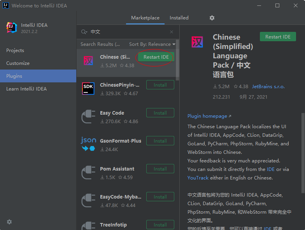Viewport: 305px width, 230px height.
Task: Install the ChinesePinyin plugin
Action: pos(160,85)
